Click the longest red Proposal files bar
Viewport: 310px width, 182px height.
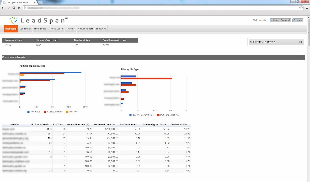tap(147, 78)
